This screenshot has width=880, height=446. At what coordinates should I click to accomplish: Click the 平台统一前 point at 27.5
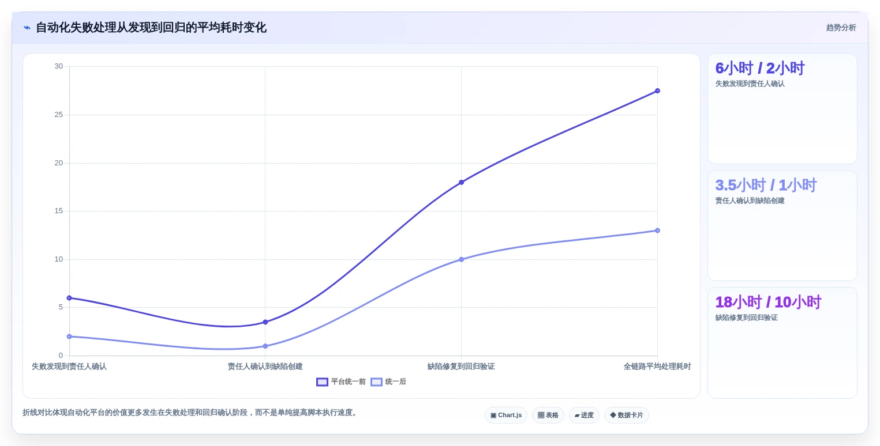[657, 90]
